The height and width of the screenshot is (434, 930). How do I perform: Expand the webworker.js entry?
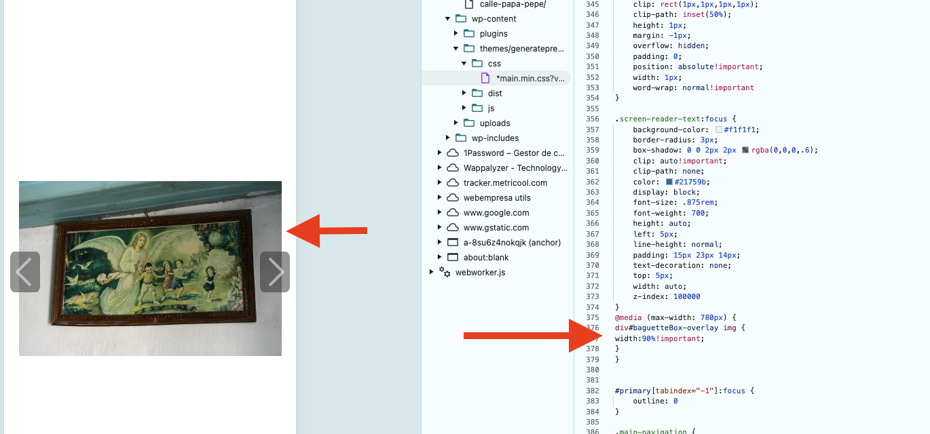point(432,273)
